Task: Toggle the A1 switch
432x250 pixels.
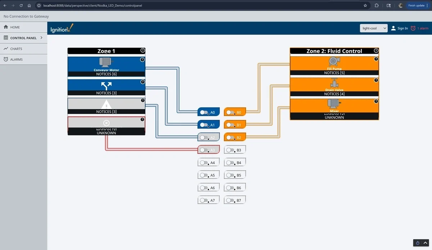Action: coord(204,125)
